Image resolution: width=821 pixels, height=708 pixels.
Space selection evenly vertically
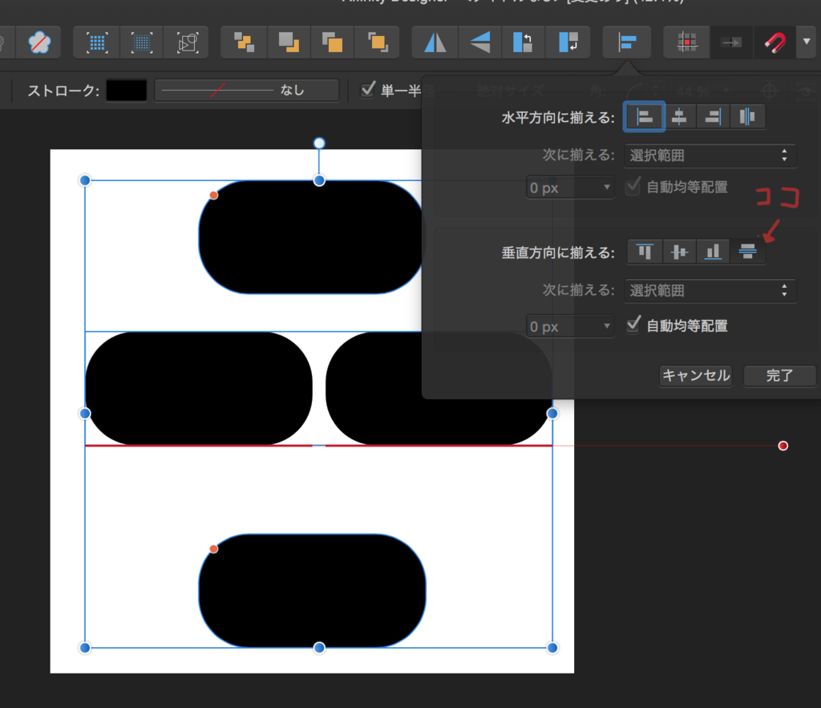click(747, 251)
